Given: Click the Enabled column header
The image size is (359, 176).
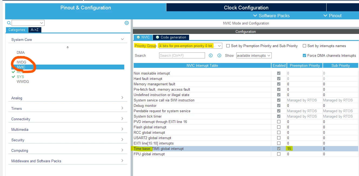Looking at the screenshot, I should point(279,65).
